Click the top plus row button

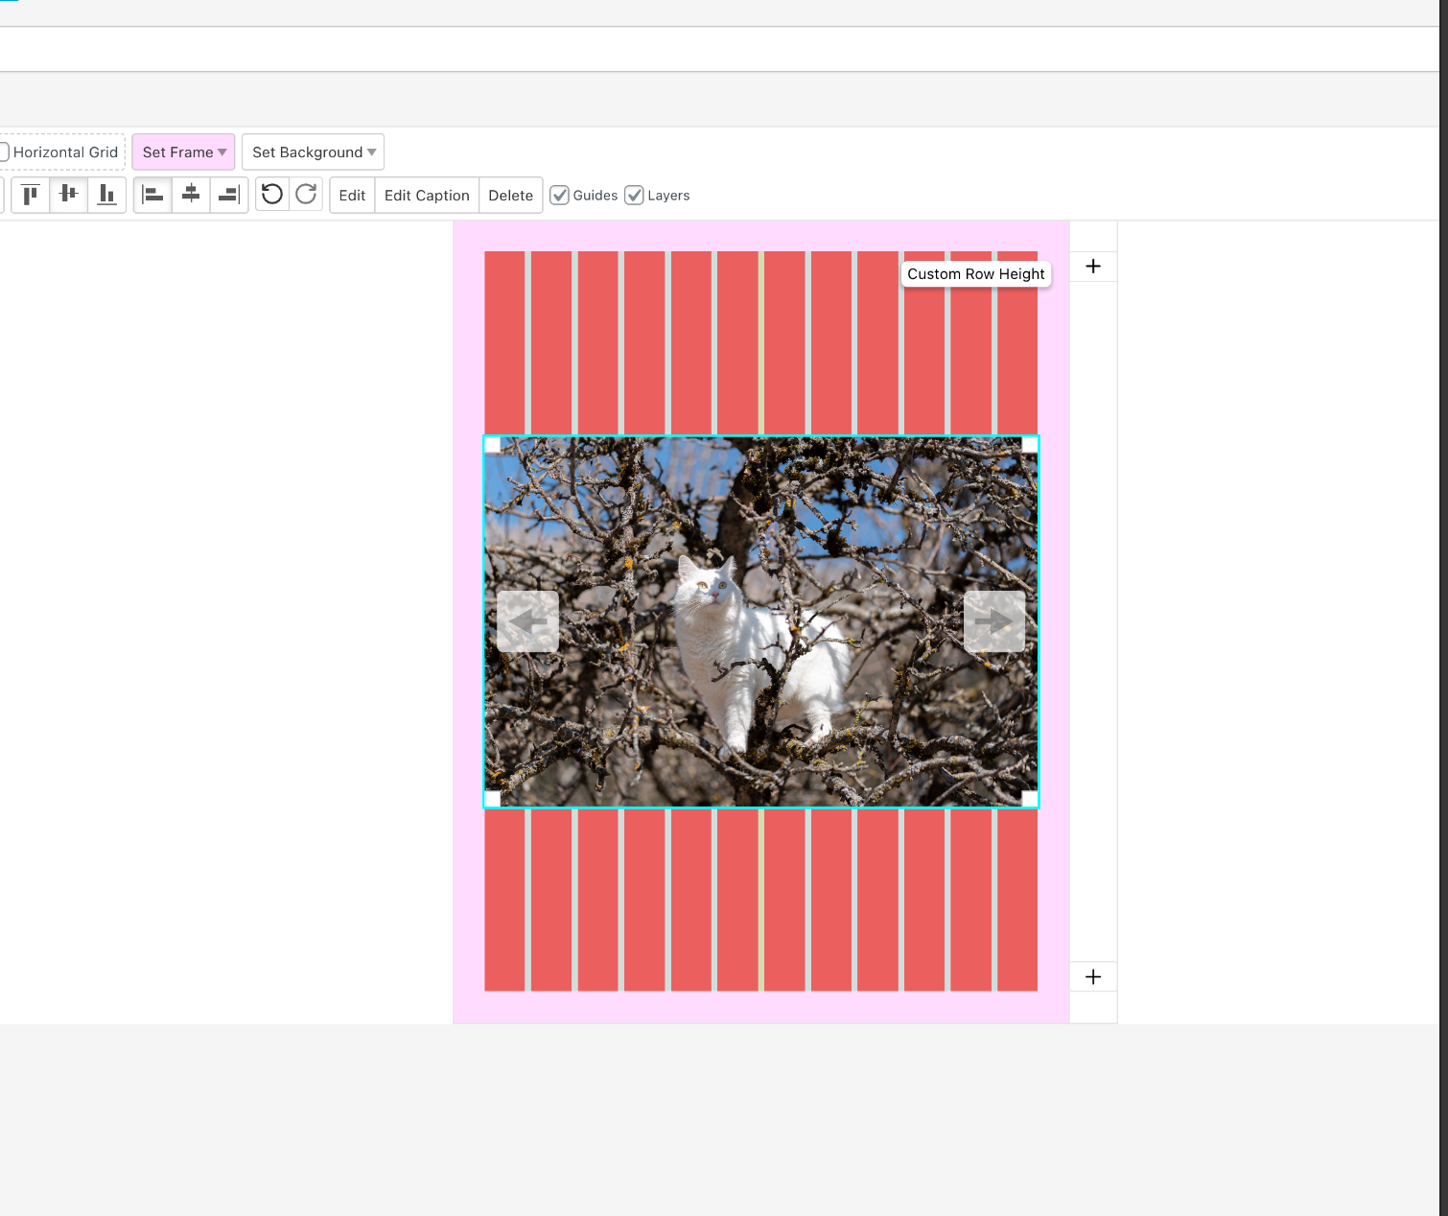pos(1093,267)
